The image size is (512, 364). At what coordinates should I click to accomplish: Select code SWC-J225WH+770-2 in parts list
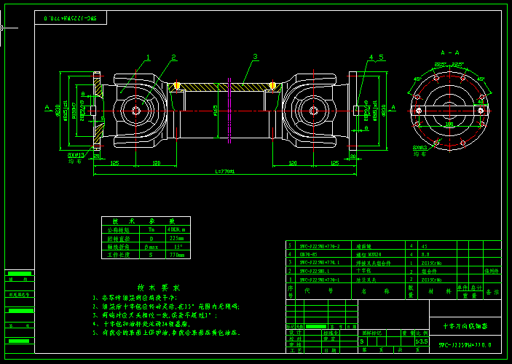[x=319, y=247]
